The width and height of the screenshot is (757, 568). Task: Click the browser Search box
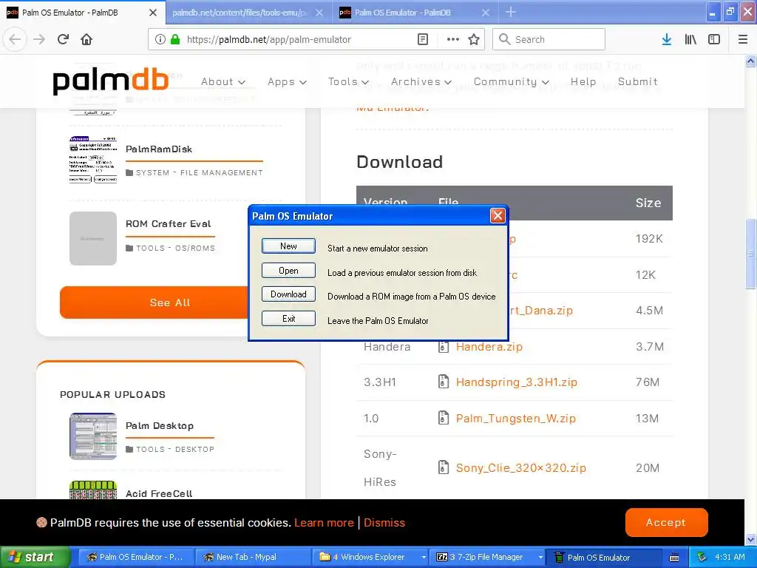(549, 39)
